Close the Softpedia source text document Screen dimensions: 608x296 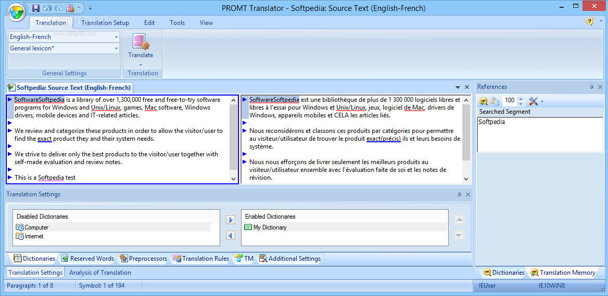pyautogui.click(x=467, y=87)
